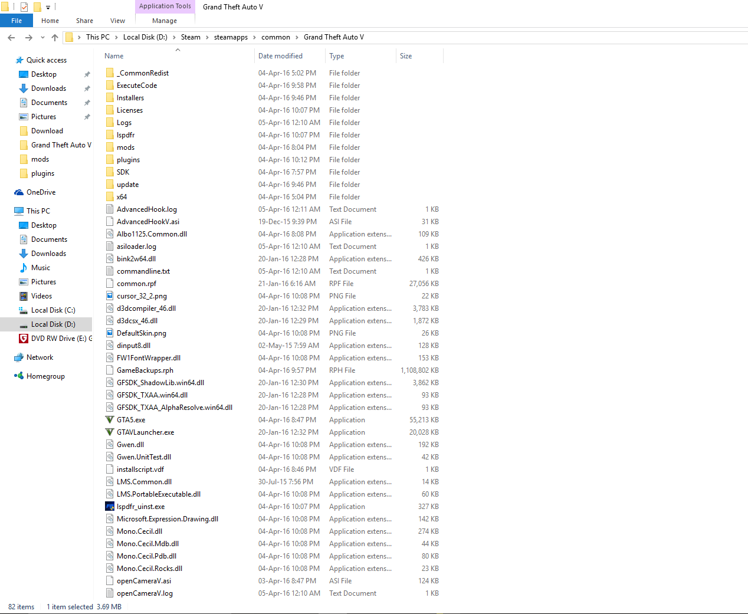
Task: Click the Properties quick toolbar icon
Action: [24, 7]
